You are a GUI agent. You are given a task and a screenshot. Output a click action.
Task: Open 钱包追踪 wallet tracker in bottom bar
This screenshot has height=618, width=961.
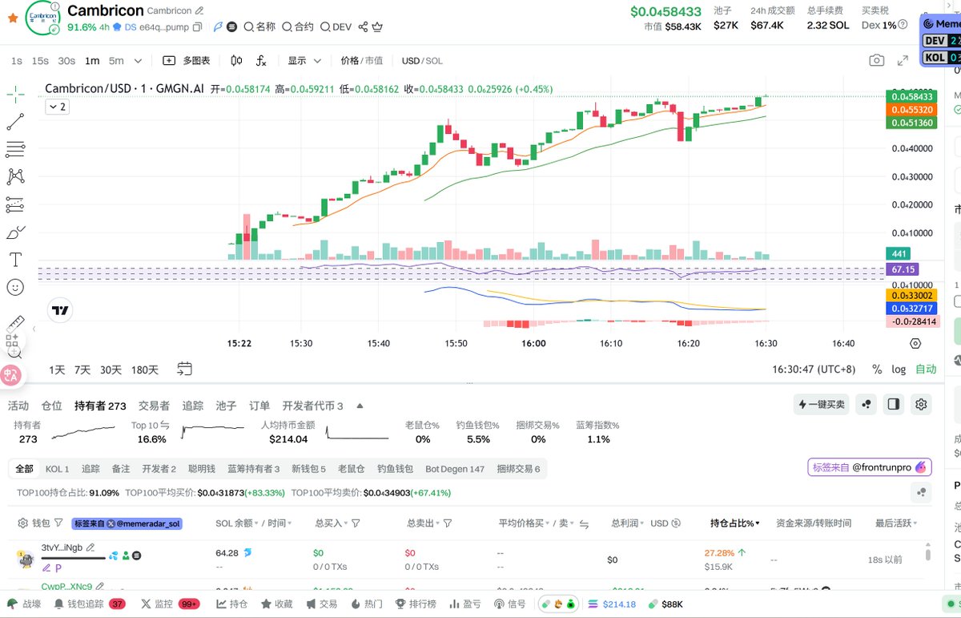click(x=89, y=604)
